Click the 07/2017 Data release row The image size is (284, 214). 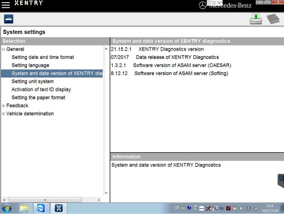[165, 57]
